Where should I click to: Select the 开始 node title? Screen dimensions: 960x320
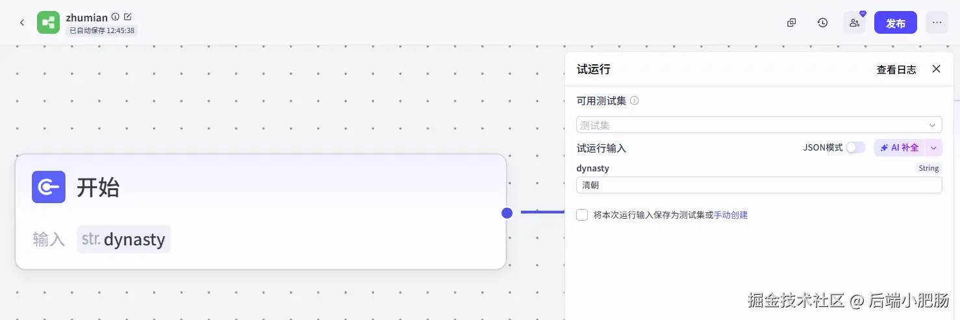[98, 188]
